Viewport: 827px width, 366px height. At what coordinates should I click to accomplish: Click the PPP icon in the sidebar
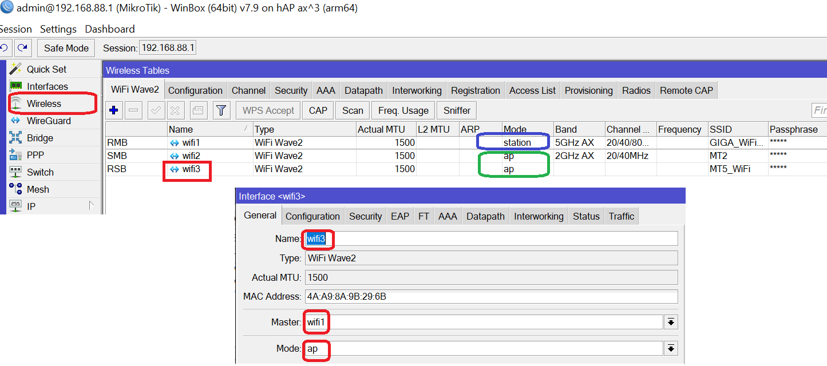coord(16,155)
